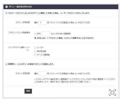Click the ログイン失敗回数 field showing 0
122x102 pixels.
pyautogui.click(x=42, y=23)
